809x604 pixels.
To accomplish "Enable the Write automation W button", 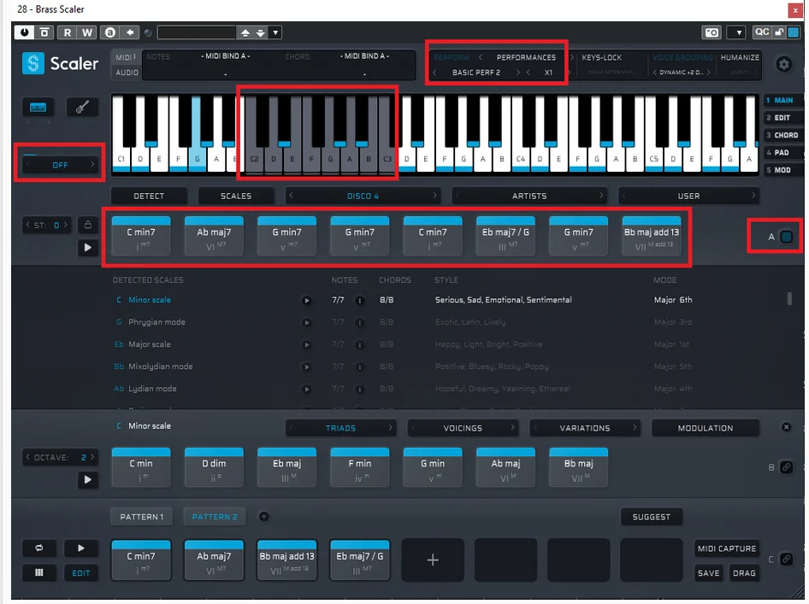I will point(86,32).
